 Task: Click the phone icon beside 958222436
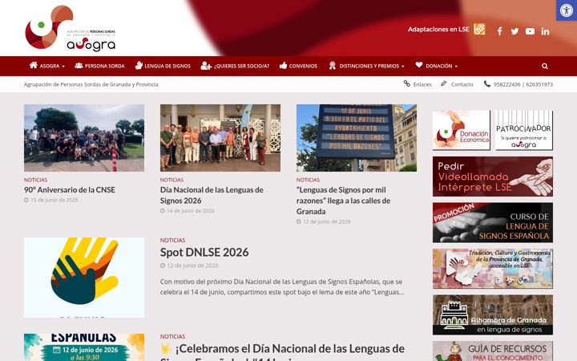coord(487,83)
